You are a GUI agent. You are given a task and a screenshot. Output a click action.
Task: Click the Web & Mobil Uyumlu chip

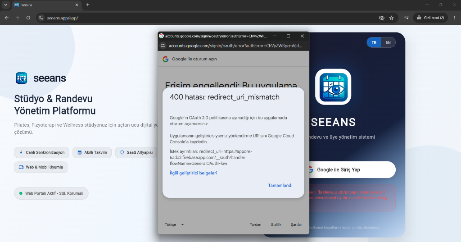pos(41,167)
